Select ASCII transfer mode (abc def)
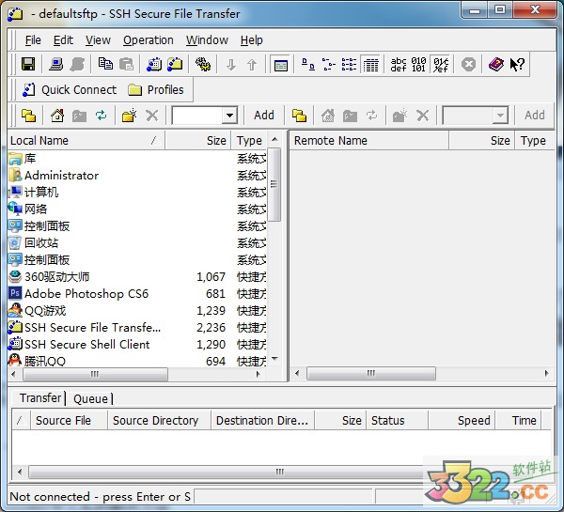The width and height of the screenshot is (564, 512). pyautogui.click(x=399, y=65)
